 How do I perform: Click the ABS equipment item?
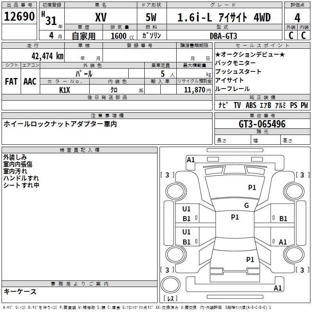pyautogui.click(x=251, y=105)
